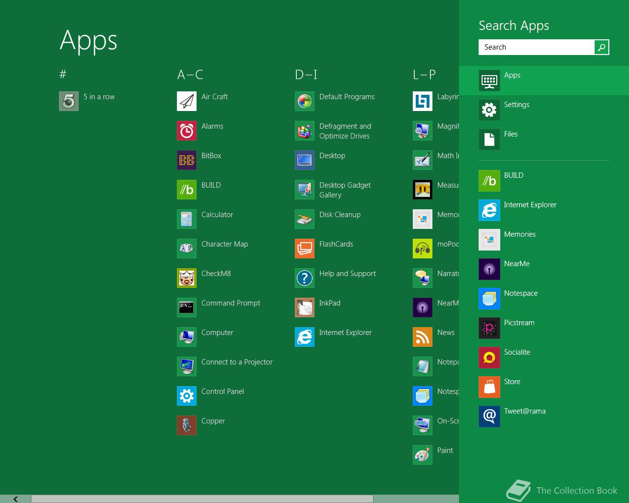Open the FlashCards app icon
The width and height of the screenshot is (629, 503).
[x=305, y=249]
